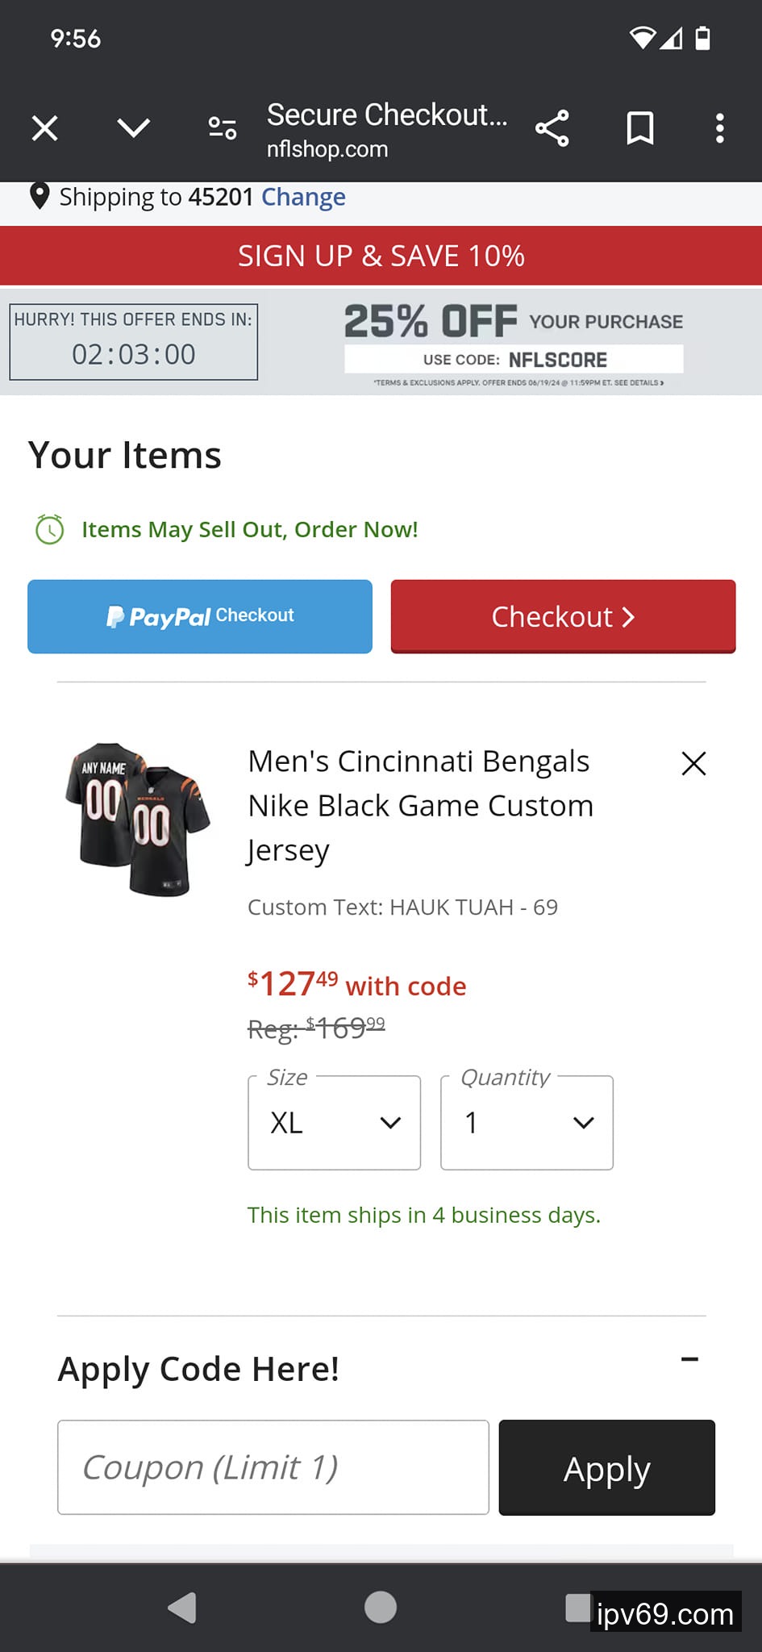Close the browser custom tab

(45, 128)
